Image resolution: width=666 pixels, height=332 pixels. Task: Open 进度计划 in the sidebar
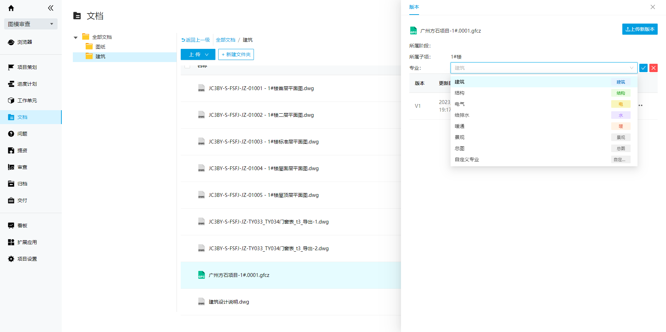31,84
